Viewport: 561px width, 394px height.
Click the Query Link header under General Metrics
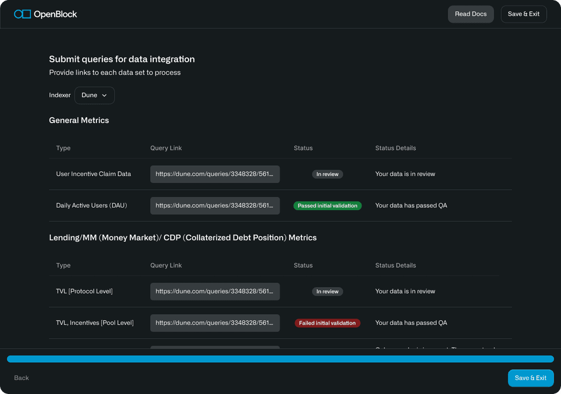(166, 148)
